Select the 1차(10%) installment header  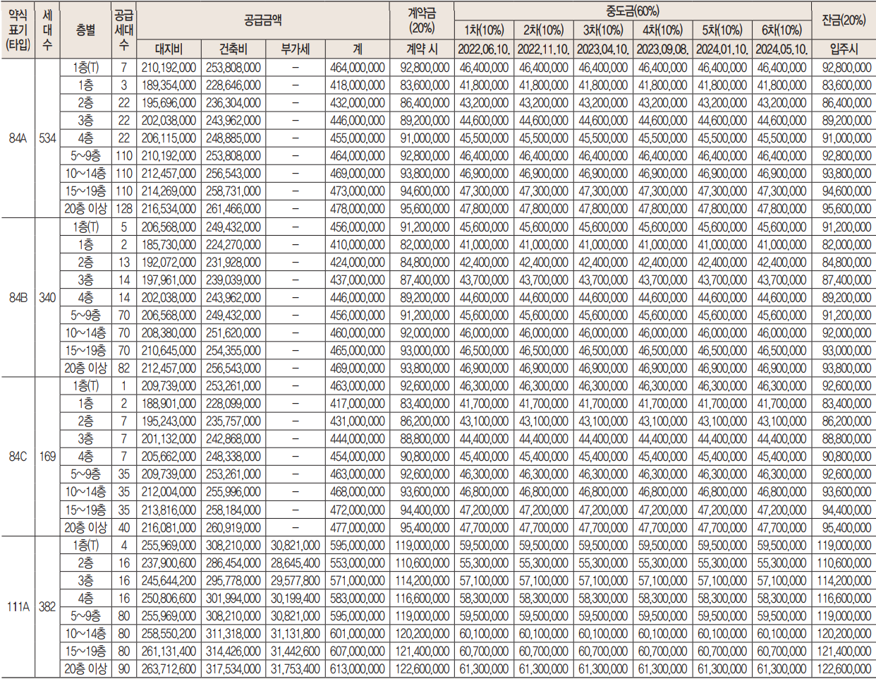[x=484, y=30]
